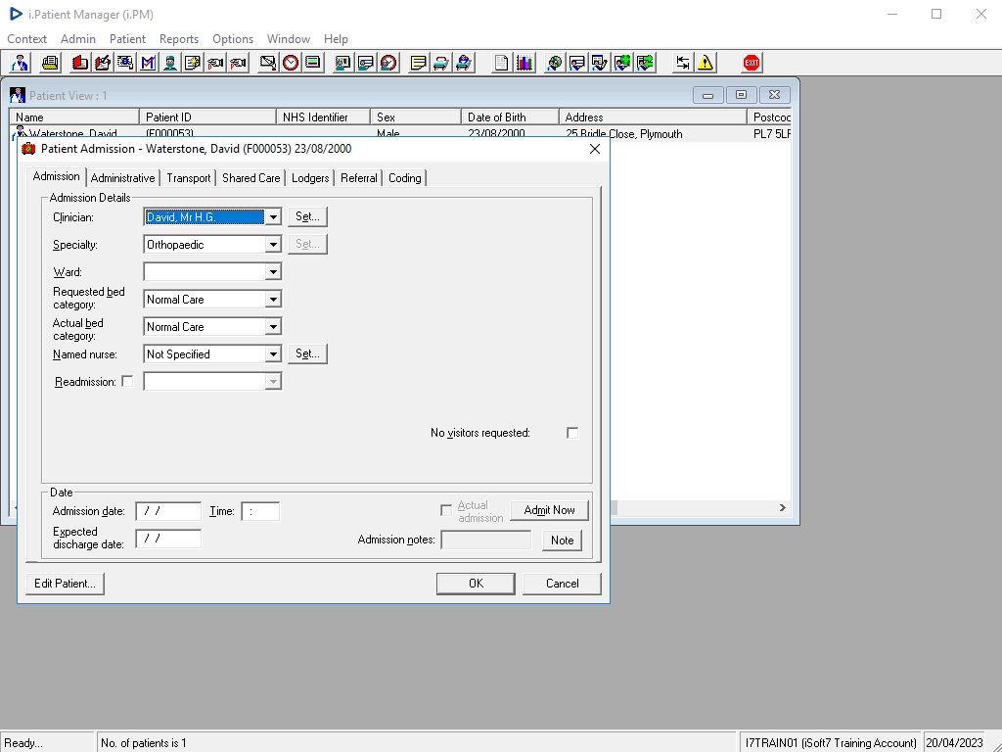Image resolution: width=1002 pixels, height=752 pixels.
Task: Click into the admission Time field
Action: (x=260, y=511)
